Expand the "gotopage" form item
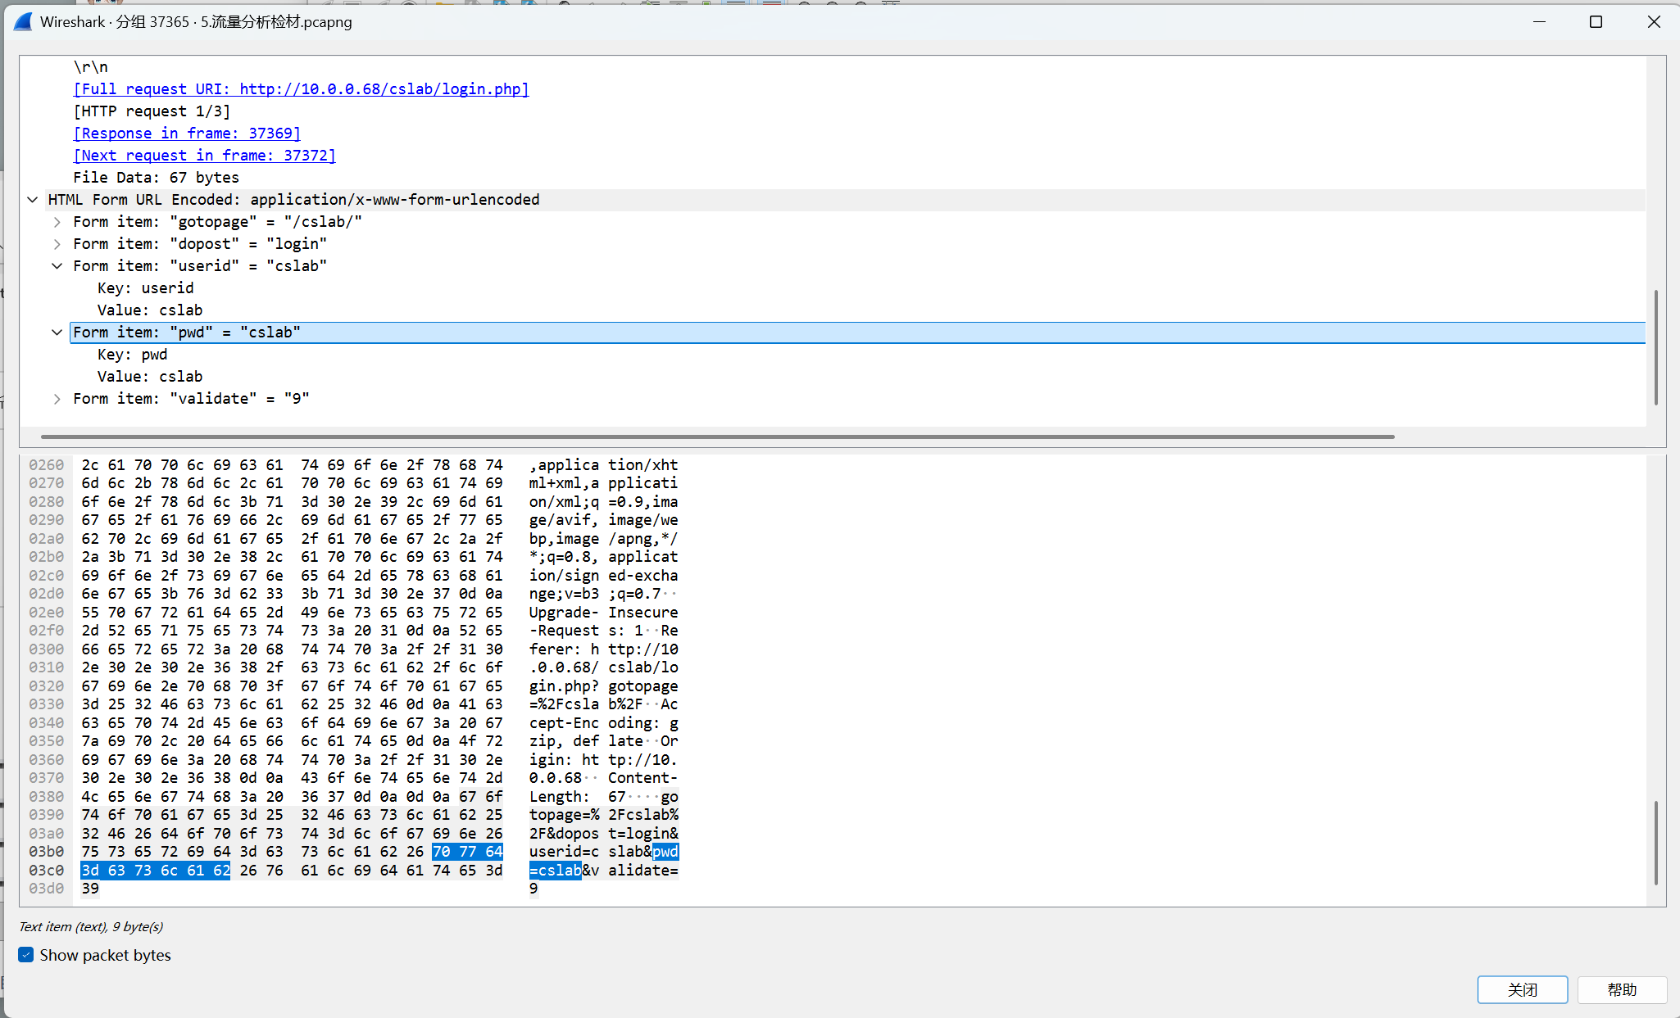This screenshot has width=1680, height=1018. tap(57, 222)
